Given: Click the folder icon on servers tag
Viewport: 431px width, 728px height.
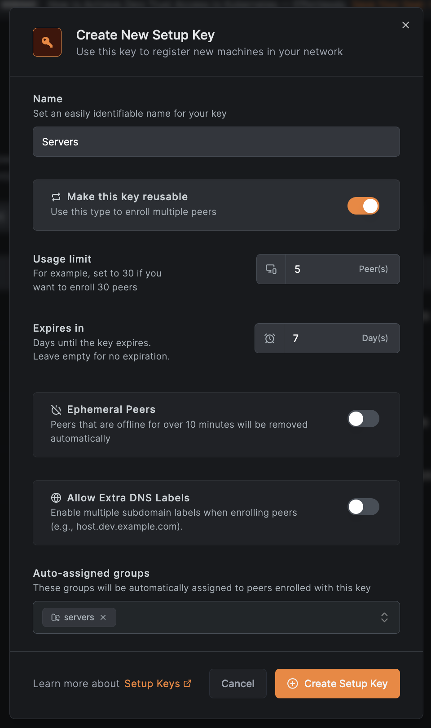Looking at the screenshot, I should pyautogui.click(x=56, y=618).
